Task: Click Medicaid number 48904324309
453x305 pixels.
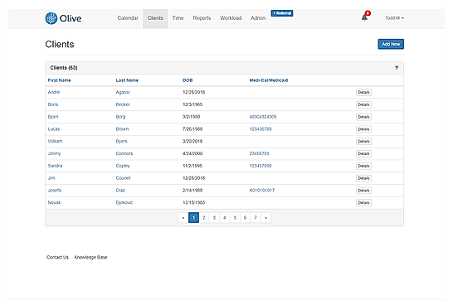Action: click(263, 117)
